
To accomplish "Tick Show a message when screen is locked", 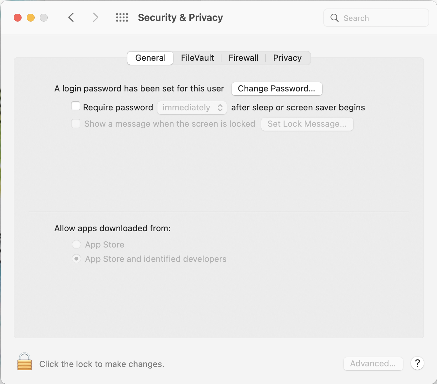I will coord(76,123).
